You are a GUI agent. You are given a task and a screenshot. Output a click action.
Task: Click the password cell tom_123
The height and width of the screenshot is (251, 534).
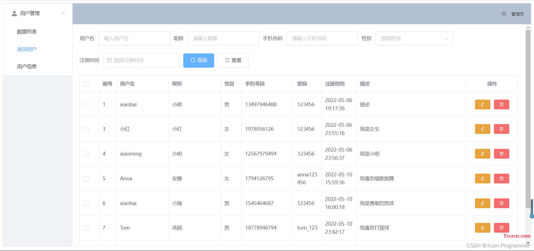point(307,228)
